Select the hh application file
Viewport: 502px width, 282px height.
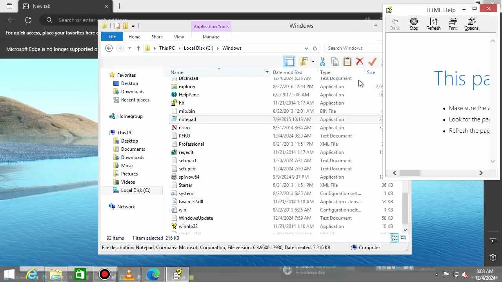182,103
